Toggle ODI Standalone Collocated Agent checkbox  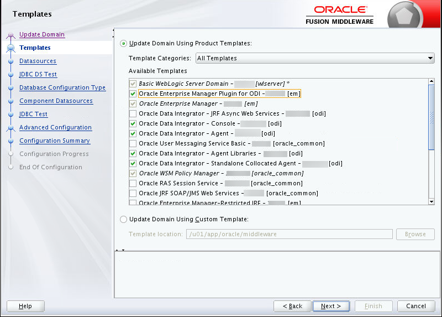tap(133, 163)
